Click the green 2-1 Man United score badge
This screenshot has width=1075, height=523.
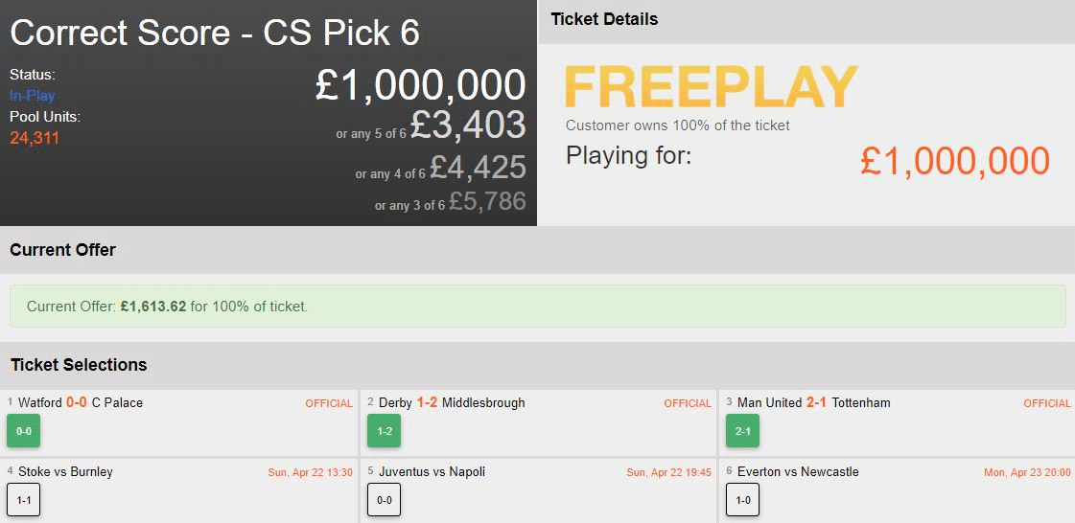742,431
